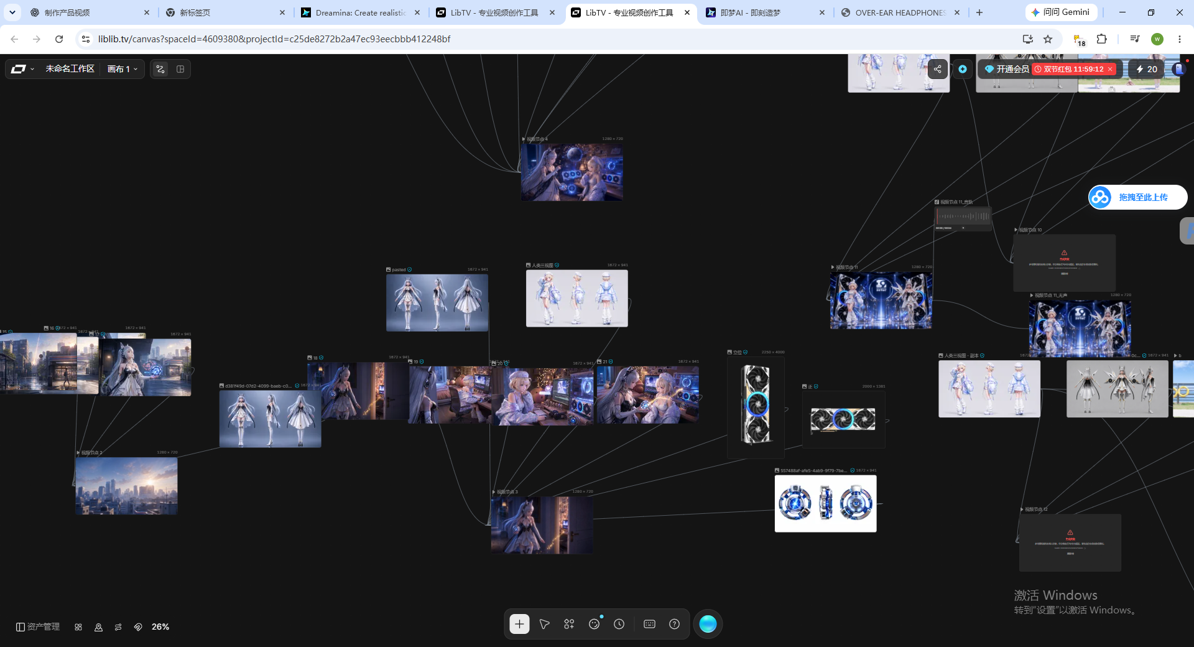The height and width of the screenshot is (647, 1194).
Task: Click the connection routing icon in bottom bar
Action: point(118,627)
